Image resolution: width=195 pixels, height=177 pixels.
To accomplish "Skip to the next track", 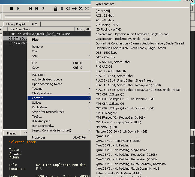I will click(37, 8).
